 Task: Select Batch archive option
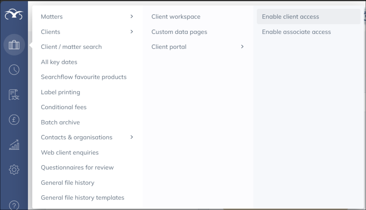click(x=60, y=122)
